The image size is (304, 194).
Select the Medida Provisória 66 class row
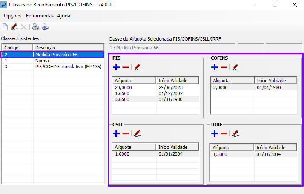(53, 55)
